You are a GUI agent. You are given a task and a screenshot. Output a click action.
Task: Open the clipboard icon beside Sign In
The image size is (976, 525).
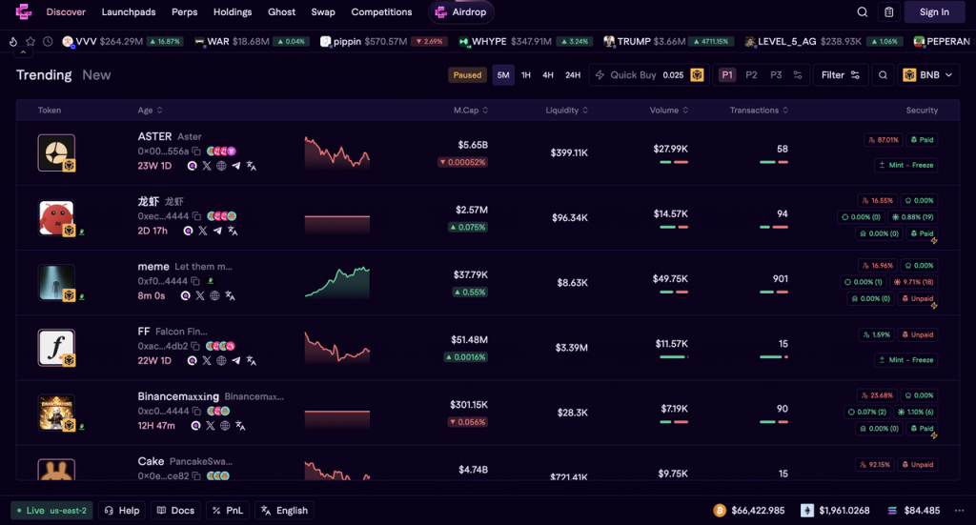click(889, 12)
